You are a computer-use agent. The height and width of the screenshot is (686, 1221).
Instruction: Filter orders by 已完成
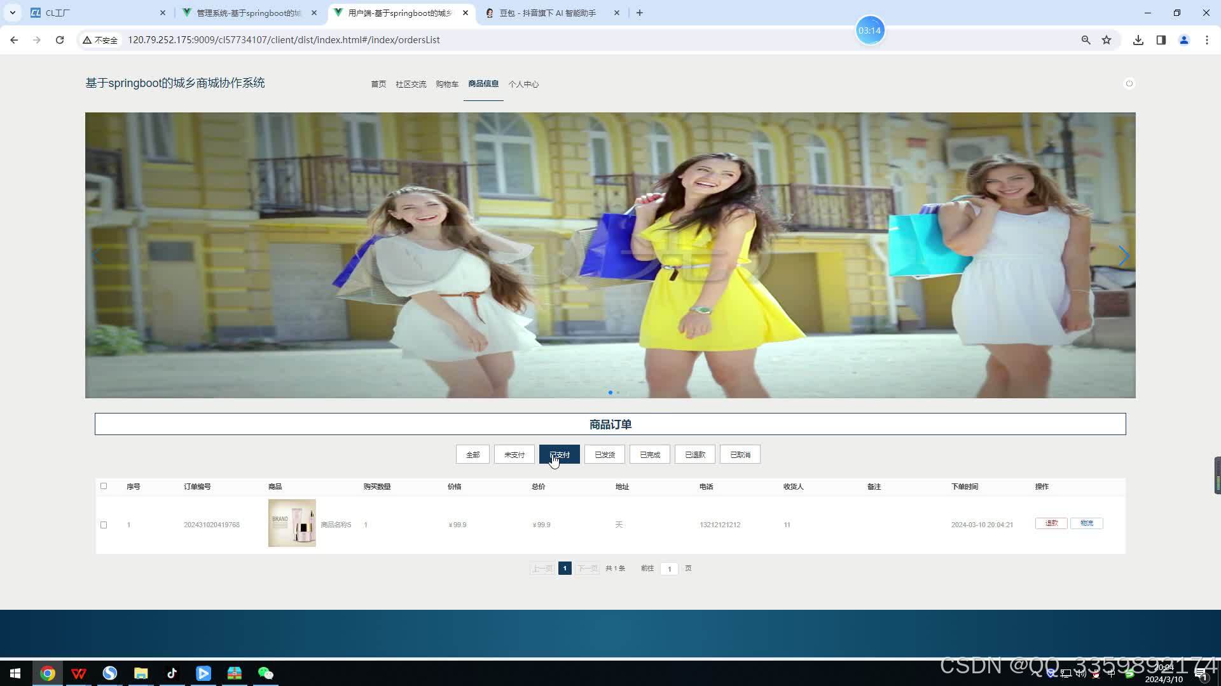point(650,455)
